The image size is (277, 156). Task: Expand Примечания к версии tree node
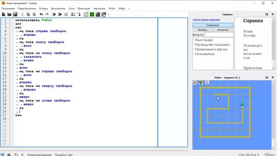click(x=193, y=49)
